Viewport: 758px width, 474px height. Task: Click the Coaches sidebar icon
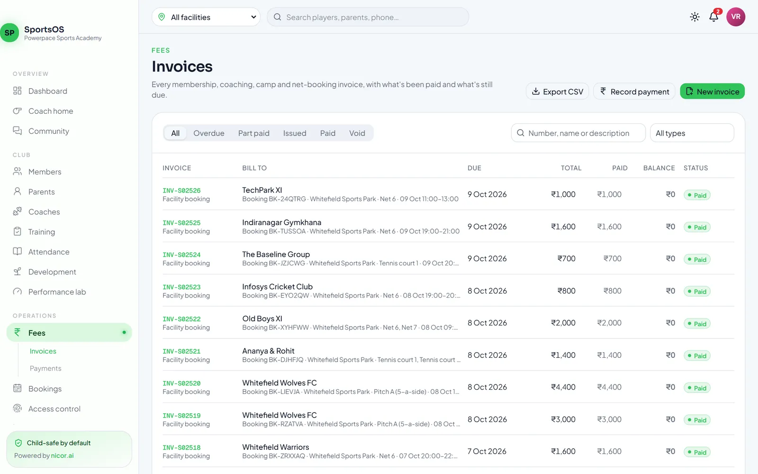[18, 211]
